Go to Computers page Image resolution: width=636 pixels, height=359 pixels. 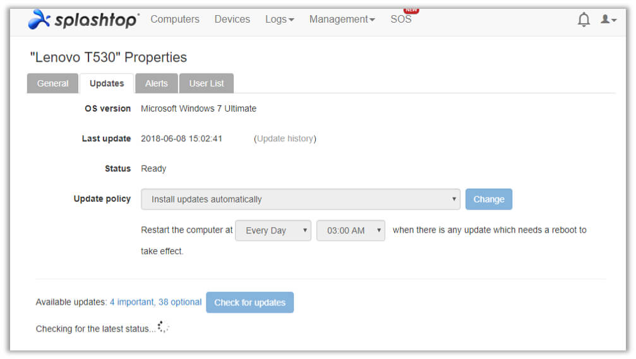point(175,19)
